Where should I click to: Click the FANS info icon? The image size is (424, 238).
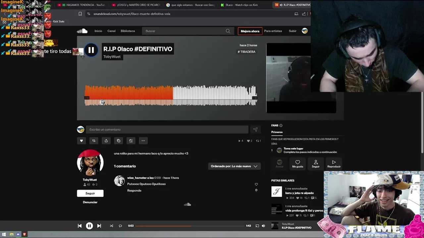coord(281,126)
